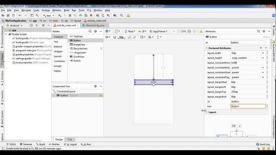276x155 pixels.
Task: Click the Android figure icon in toolbar
Action: [x=128, y=15]
